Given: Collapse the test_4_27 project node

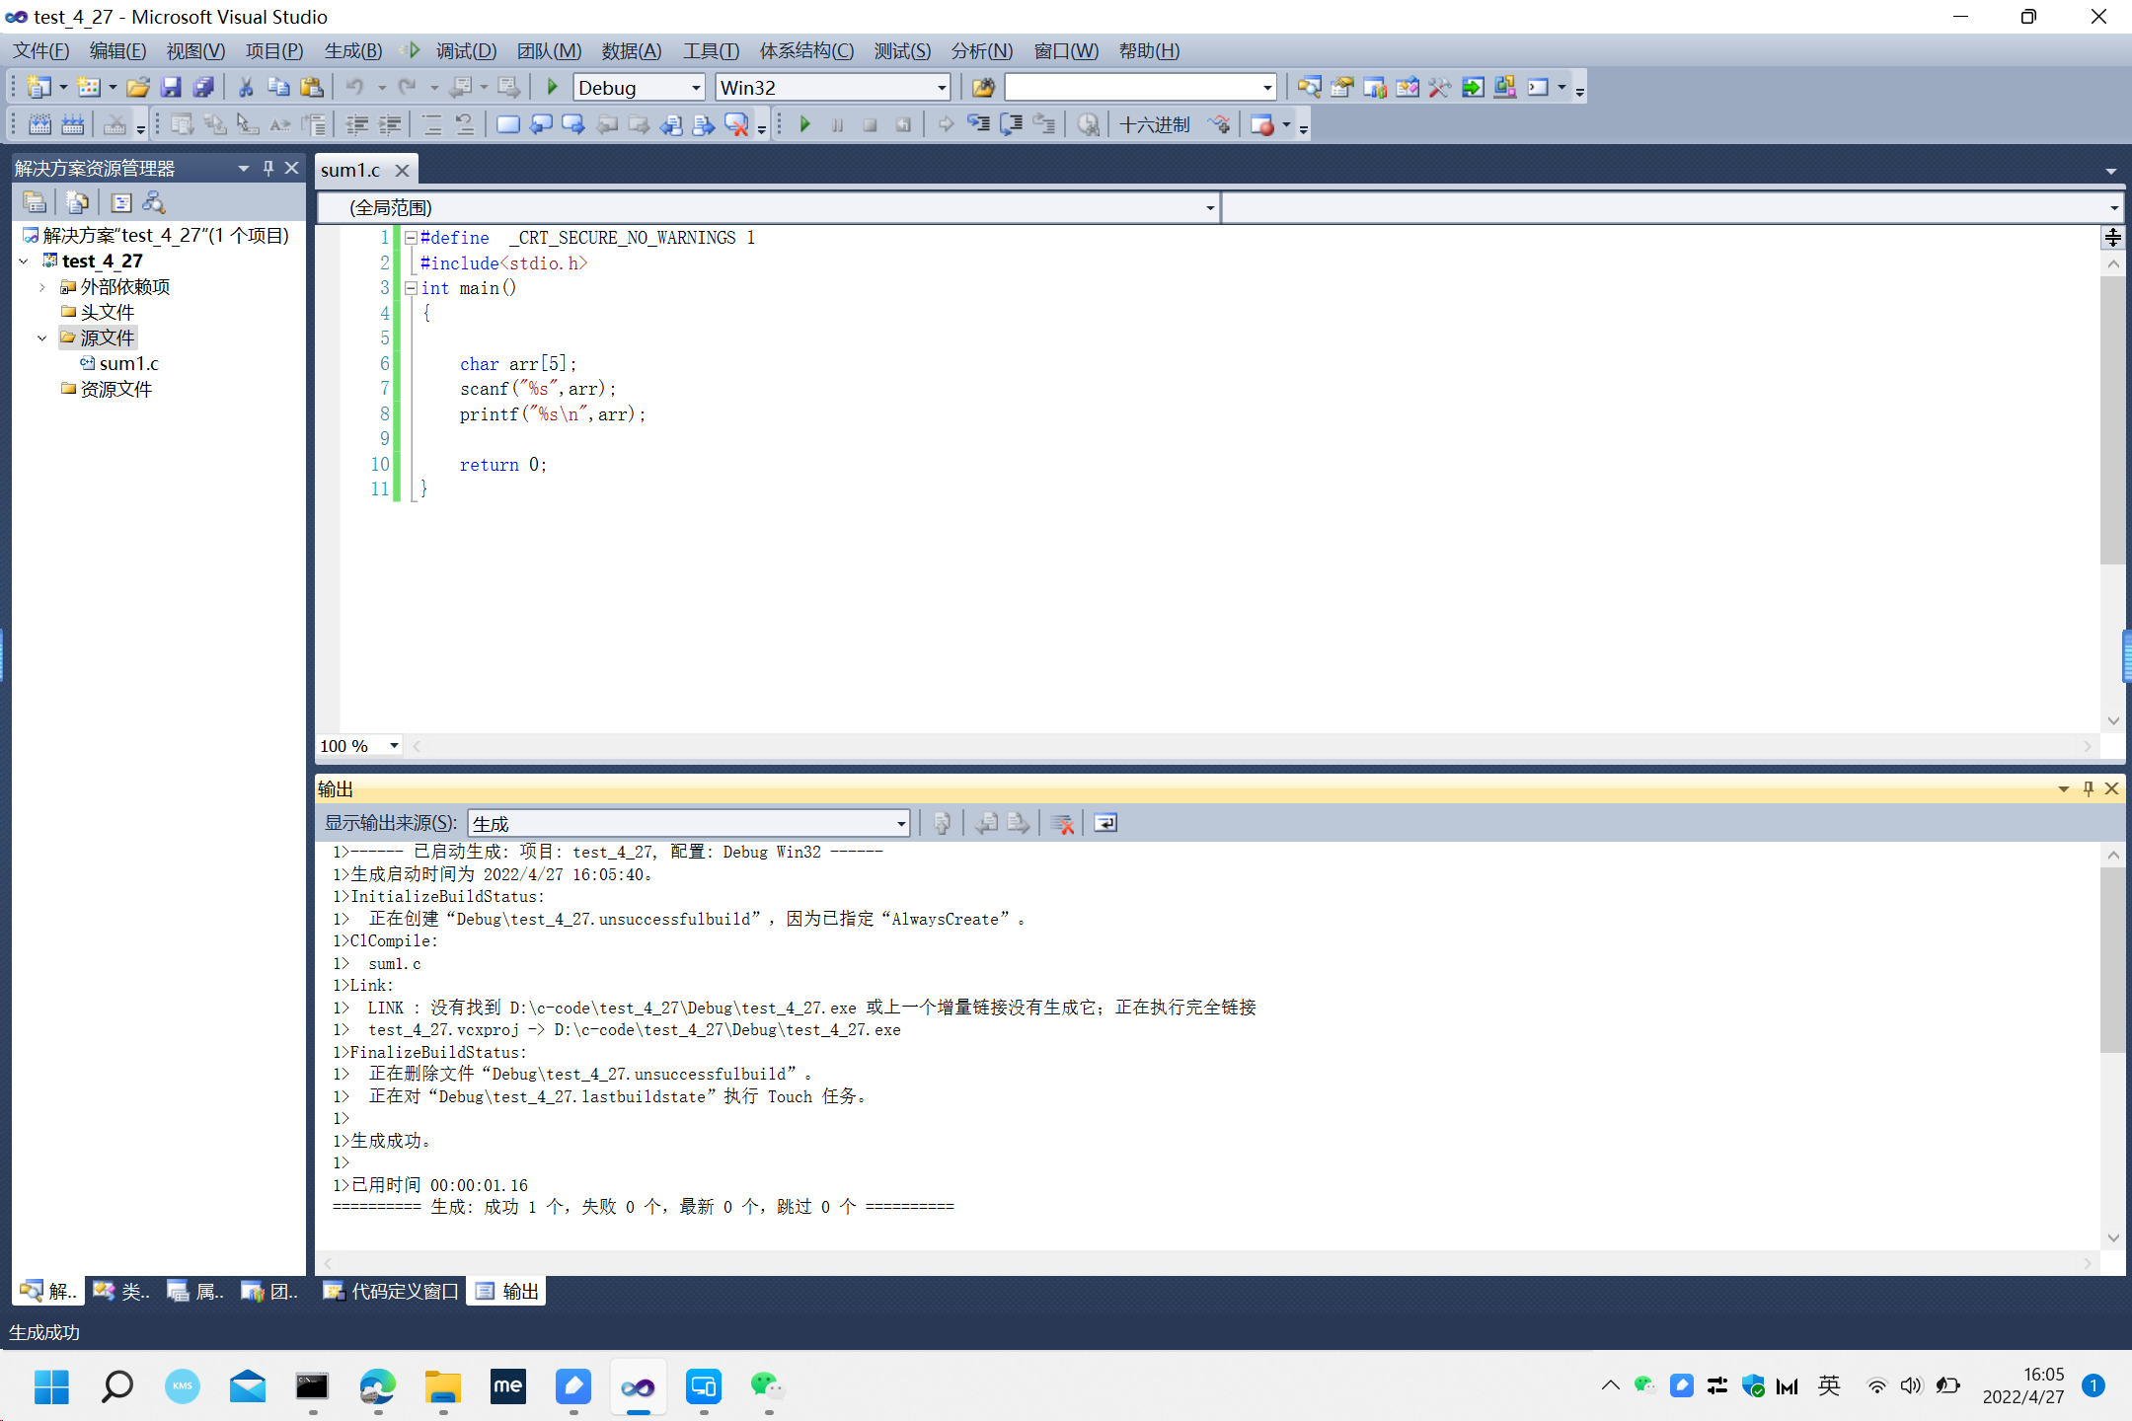Looking at the screenshot, I should pos(23,262).
